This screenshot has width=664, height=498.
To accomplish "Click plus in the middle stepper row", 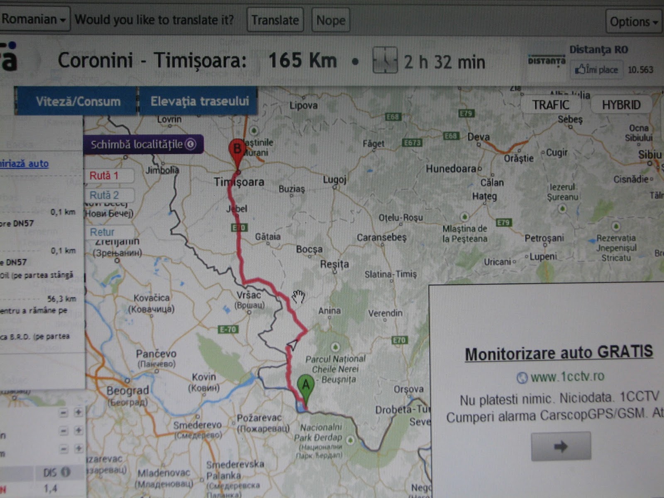I will [78, 430].
